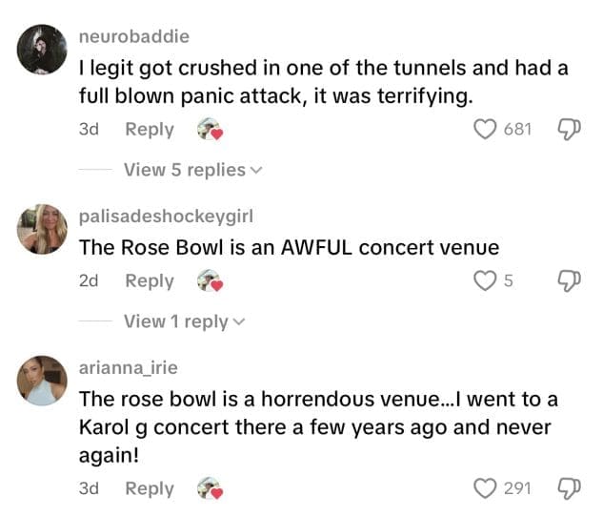Screen dimensions: 603x517
Task: Reply to neurobaddie's comment
Action: coord(150,130)
